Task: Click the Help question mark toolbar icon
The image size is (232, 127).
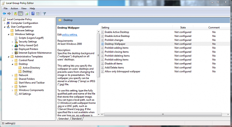Action: pos(33,14)
